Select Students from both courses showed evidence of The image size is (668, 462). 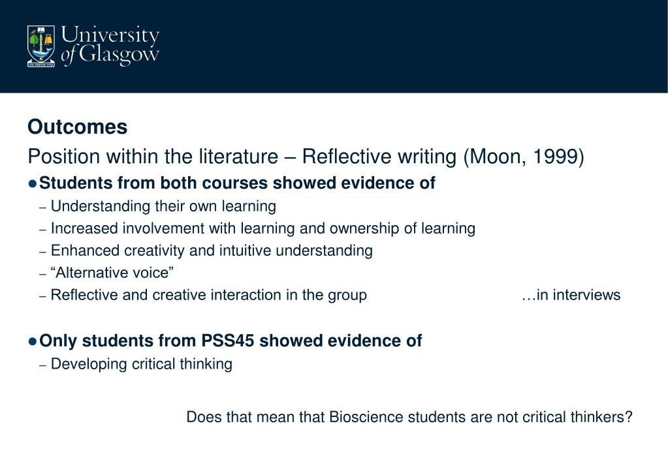click(237, 183)
